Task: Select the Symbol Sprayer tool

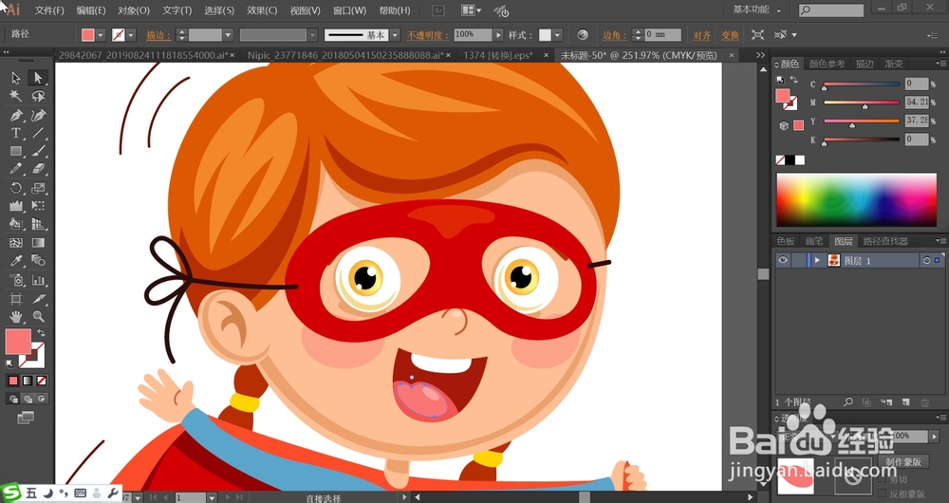Action: [16, 280]
